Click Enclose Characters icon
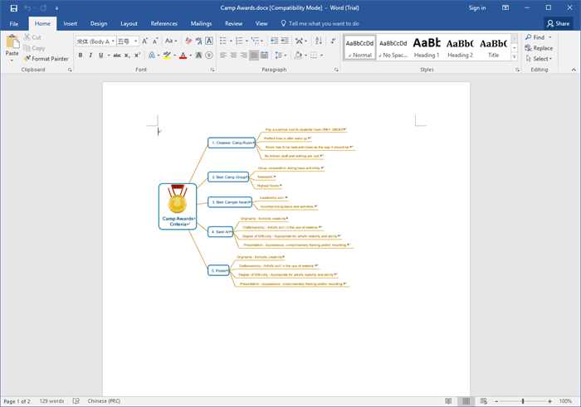Screen dimensions: 581x407 [209, 56]
